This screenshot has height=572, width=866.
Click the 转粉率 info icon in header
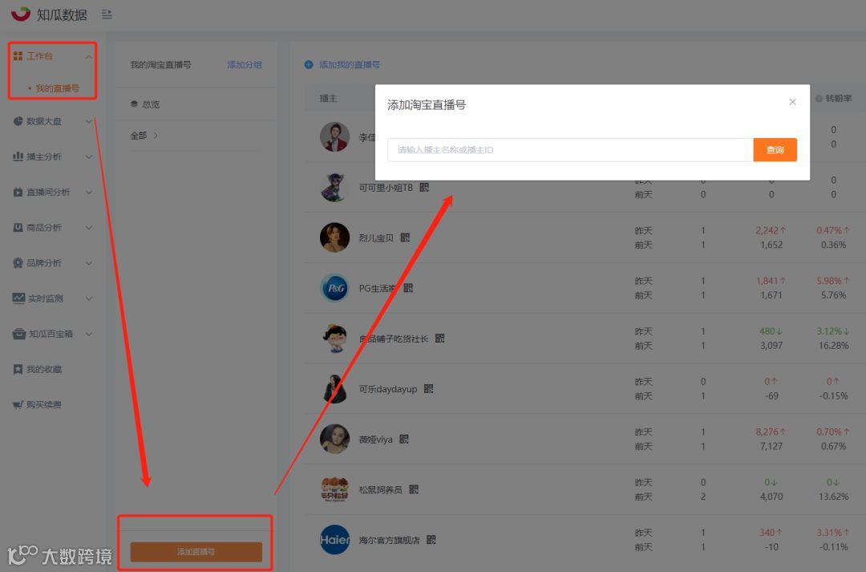tap(819, 99)
